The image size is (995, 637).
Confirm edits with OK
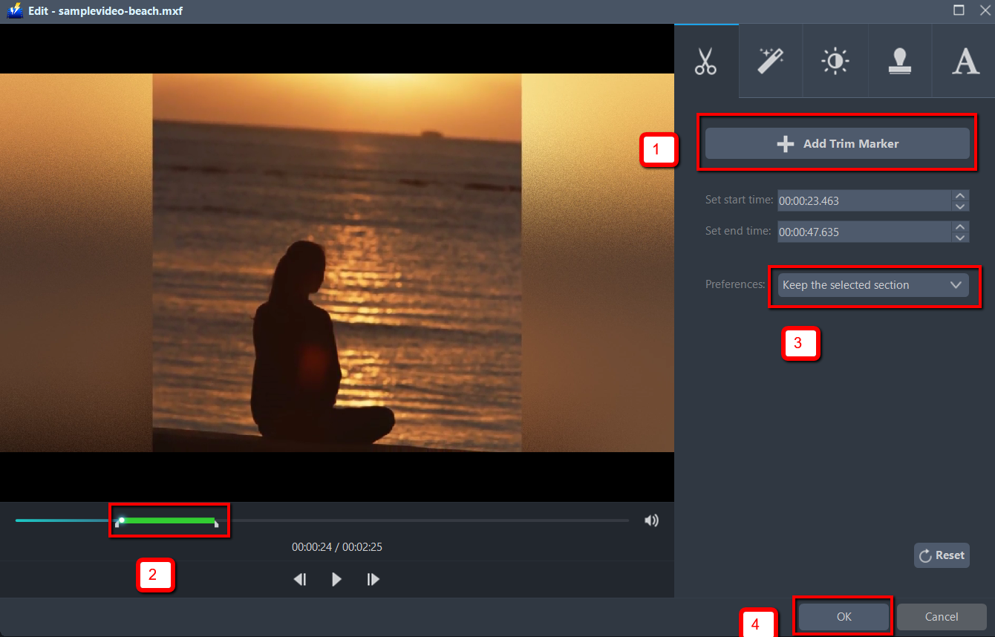coord(843,616)
